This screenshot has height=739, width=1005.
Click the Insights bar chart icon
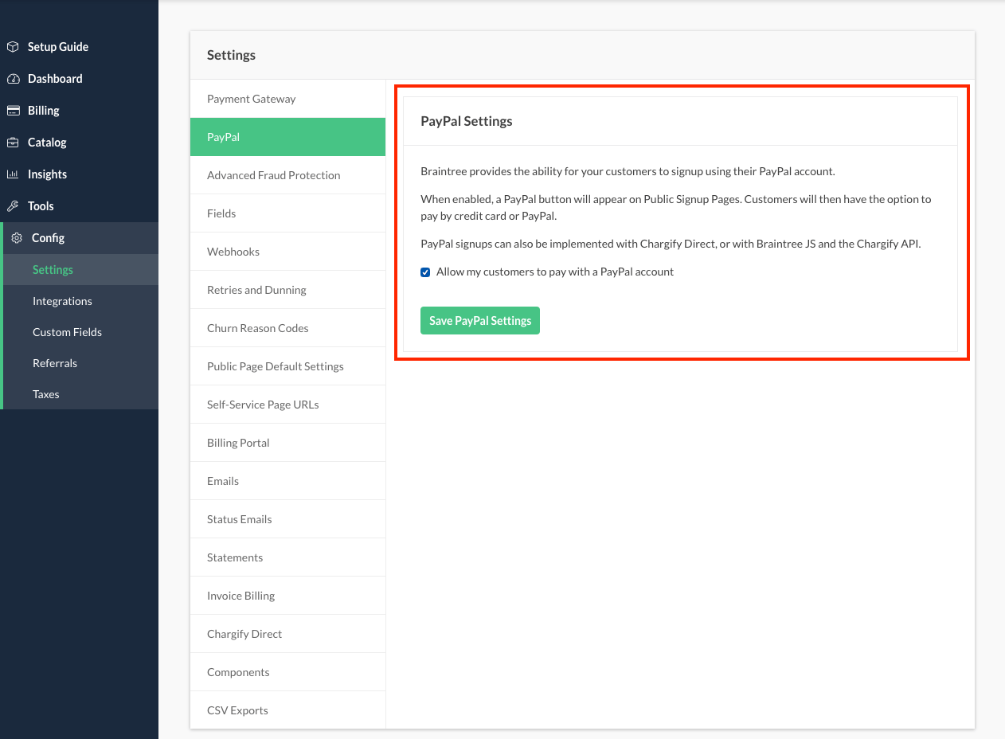click(13, 174)
